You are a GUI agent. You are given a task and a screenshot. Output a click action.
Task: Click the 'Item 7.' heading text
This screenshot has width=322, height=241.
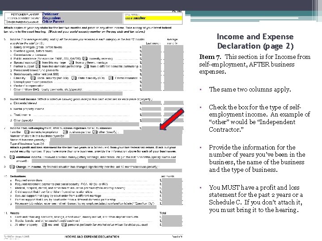210,57
